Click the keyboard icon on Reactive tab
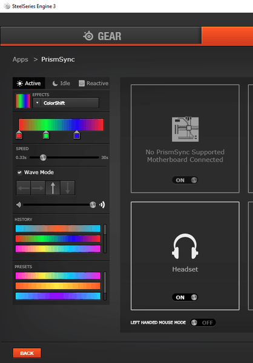Screen dimensions: 253x363 (82, 83)
